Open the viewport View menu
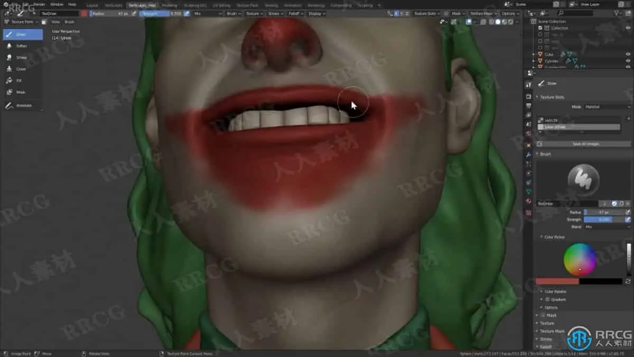 point(55,22)
